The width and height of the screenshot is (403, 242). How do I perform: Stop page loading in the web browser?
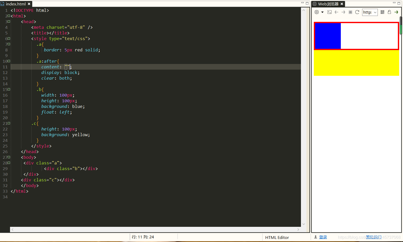(350, 12)
